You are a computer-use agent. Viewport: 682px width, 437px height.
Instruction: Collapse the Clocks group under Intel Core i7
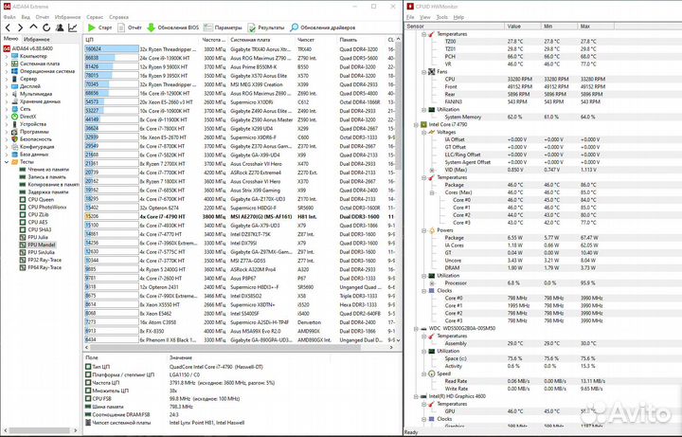pos(424,291)
